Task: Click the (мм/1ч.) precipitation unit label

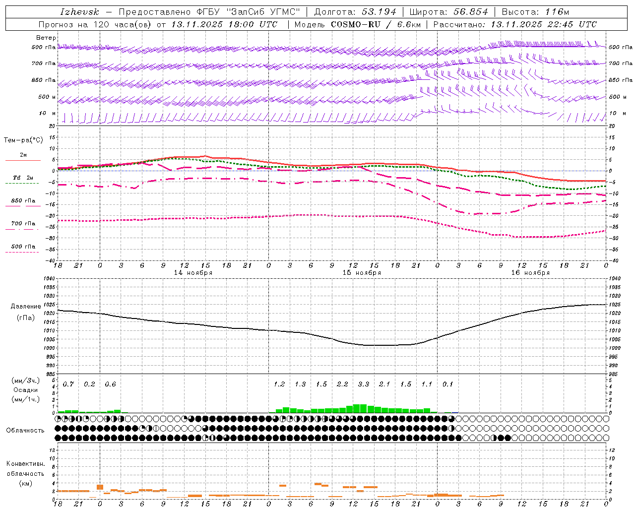Action: tap(26, 399)
